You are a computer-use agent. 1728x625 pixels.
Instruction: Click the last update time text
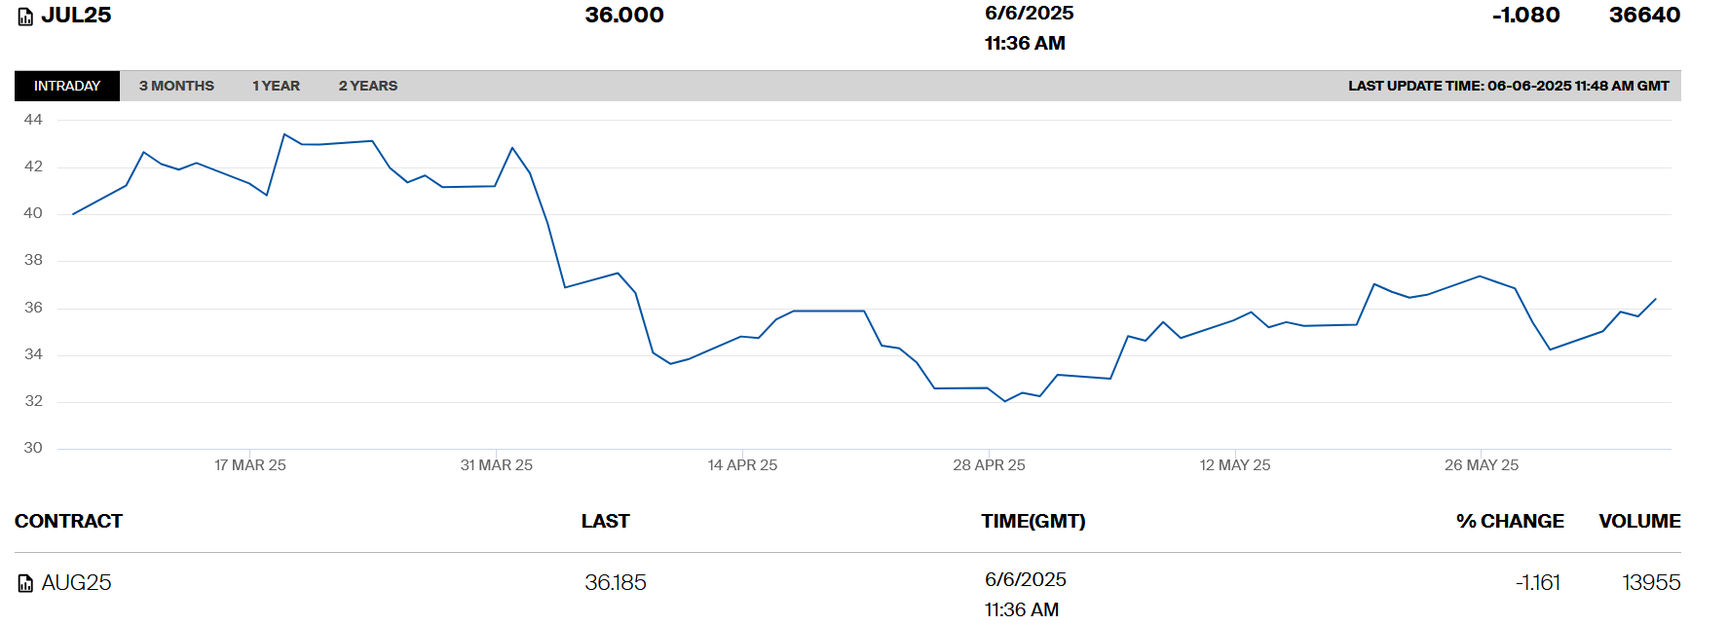tap(1508, 86)
